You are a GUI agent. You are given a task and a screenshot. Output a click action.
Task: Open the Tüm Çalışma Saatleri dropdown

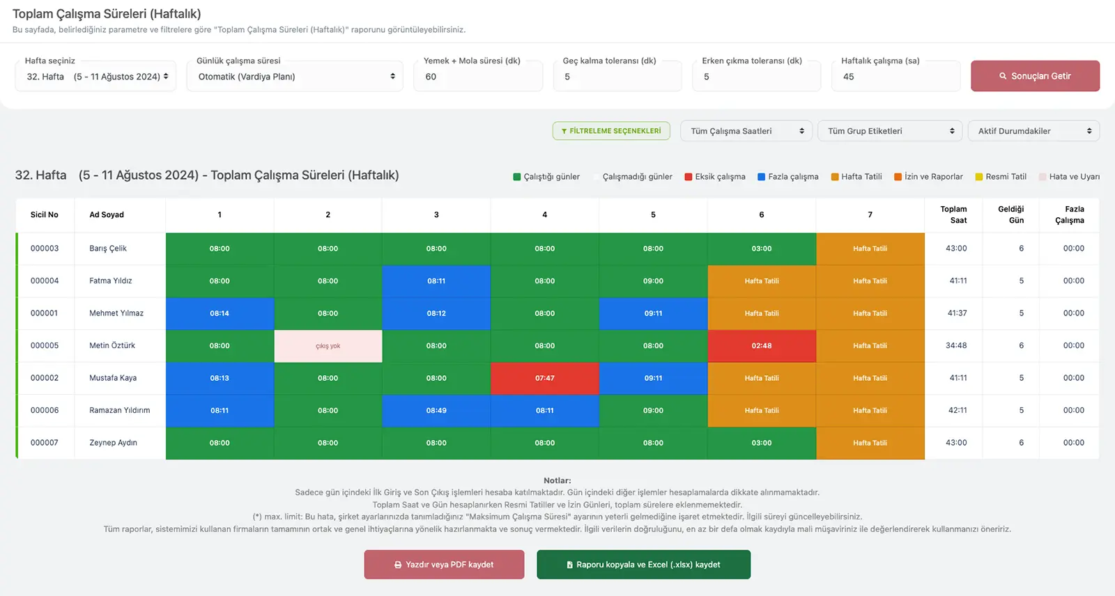pos(746,131)
